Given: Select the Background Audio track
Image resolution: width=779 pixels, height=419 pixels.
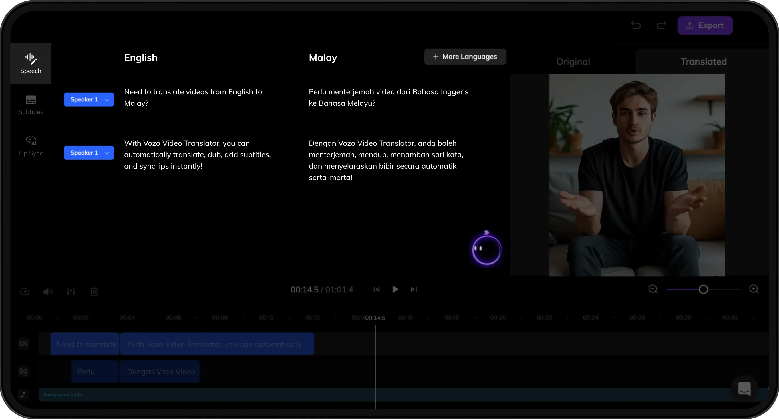Looking at the screenshot, I should pyautogui.click(x=404, y=394).
